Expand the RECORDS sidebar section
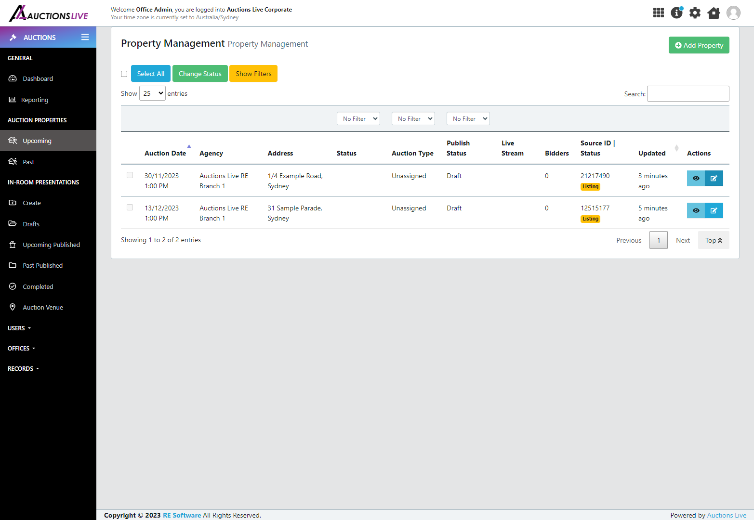754x520 pixels. pyautogui.click(x=24, y=369)
